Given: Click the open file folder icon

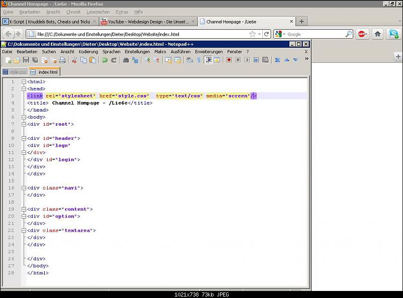Looking at the screenshot, I should 17,60.
